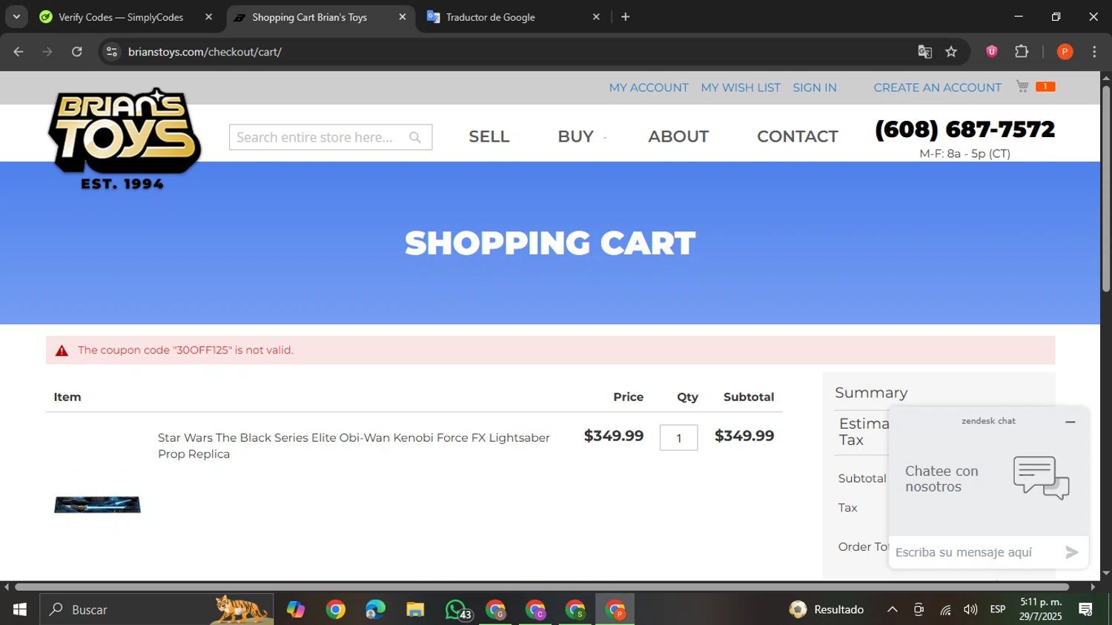
Task: Click the horizontal page scrollbar
Action: [x=541, y=586]
